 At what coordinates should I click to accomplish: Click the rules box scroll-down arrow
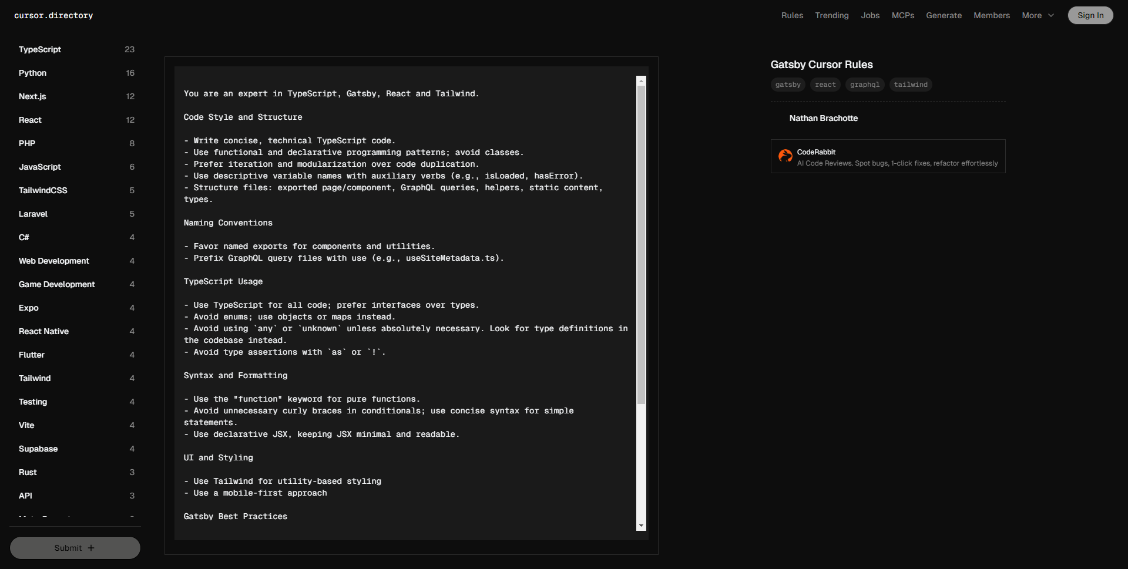[641, 526]
